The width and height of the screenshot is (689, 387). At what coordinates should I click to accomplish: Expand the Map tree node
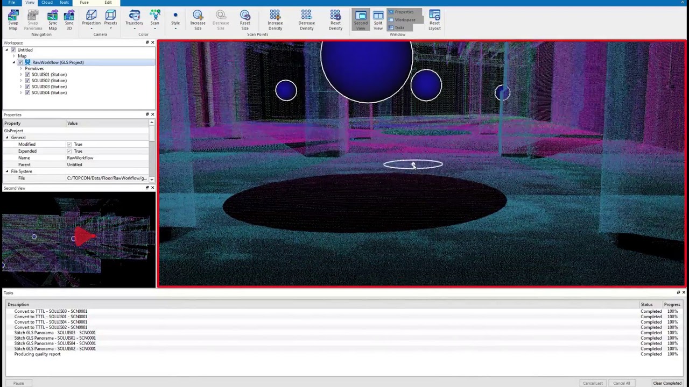tap(13, 56)
